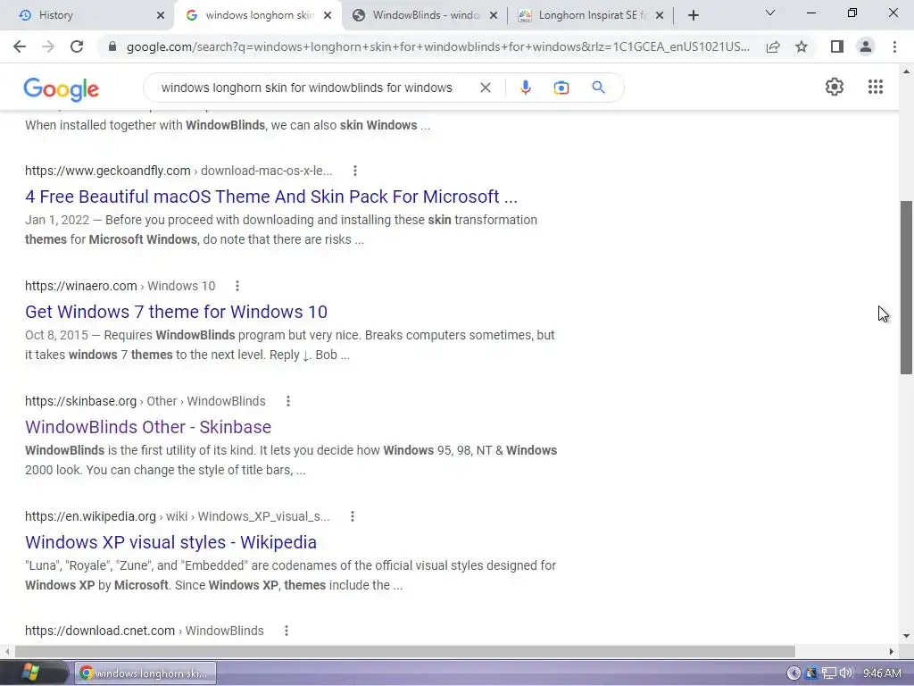914x686 pixels.
Task: Clear the Google search box
Action: [485, 88]
